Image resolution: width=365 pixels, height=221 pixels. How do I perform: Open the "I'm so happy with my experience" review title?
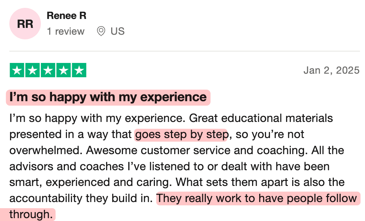[x=108, y=97]
